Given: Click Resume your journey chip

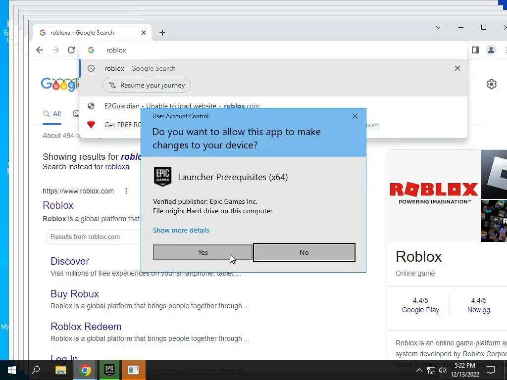Looking at the screenshot, I should pos(147,85).
